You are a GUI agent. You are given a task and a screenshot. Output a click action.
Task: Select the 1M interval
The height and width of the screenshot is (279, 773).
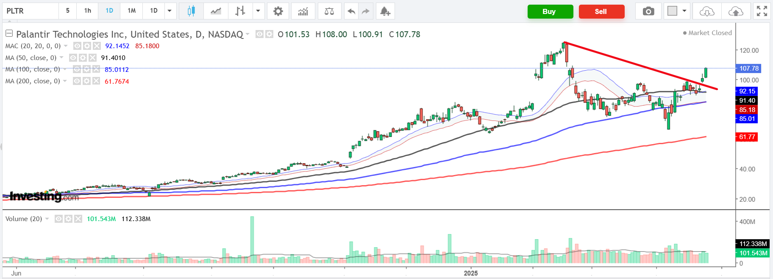[131, 11]
